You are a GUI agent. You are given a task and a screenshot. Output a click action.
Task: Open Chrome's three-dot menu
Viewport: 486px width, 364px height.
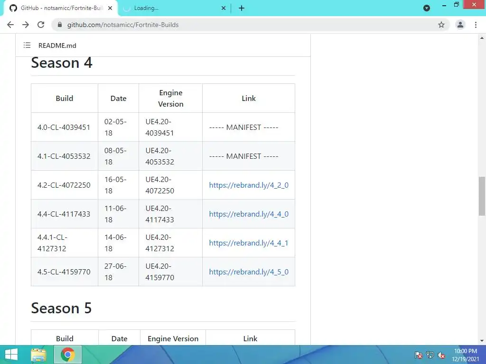[476, 25]
